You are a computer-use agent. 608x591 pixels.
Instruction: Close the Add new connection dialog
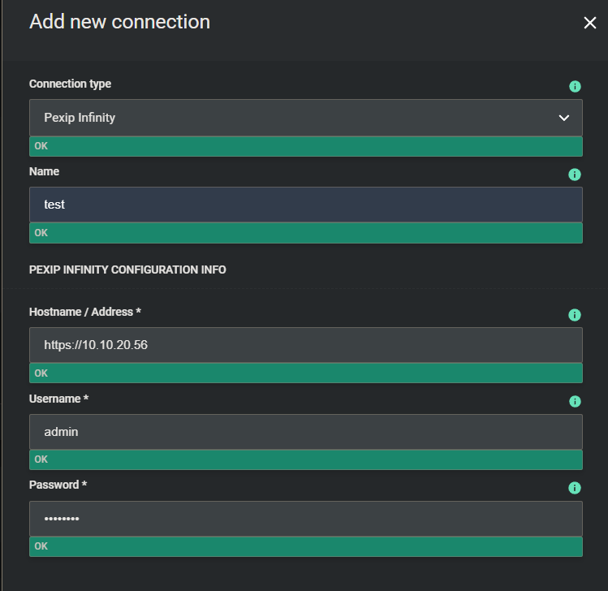tap(590, 23)
